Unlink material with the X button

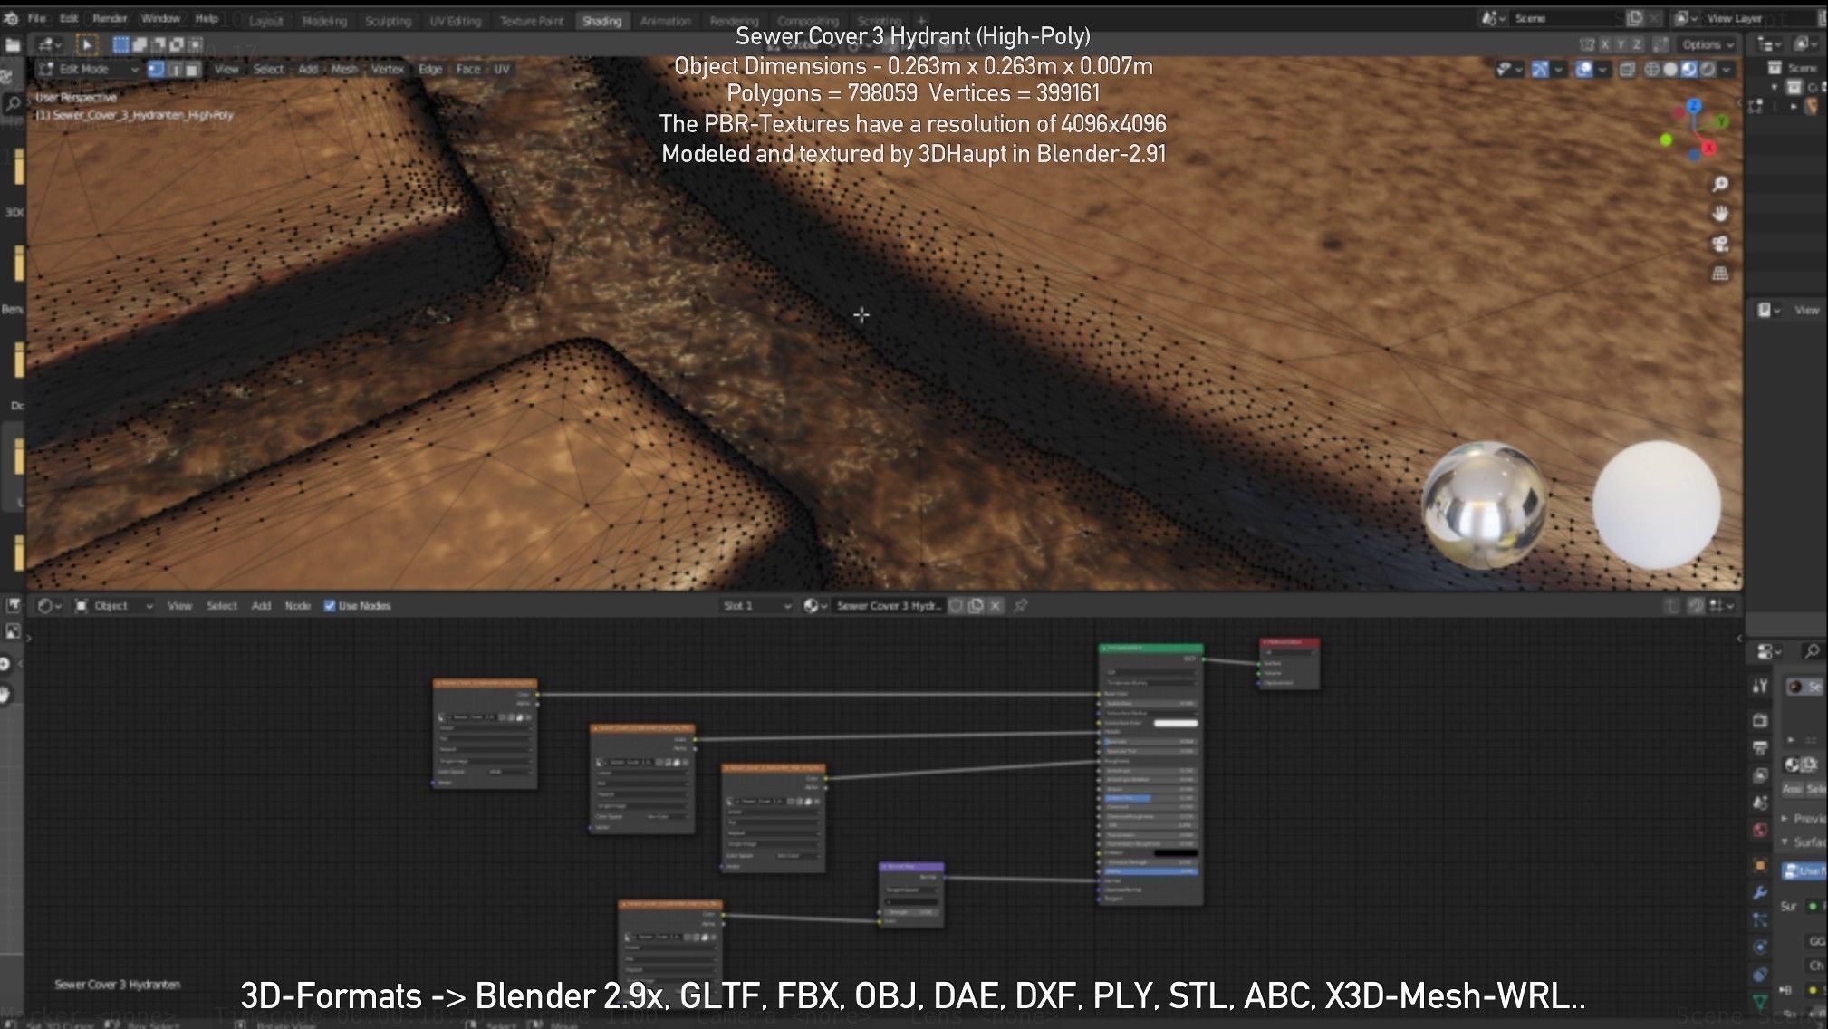tap(996, 606)
